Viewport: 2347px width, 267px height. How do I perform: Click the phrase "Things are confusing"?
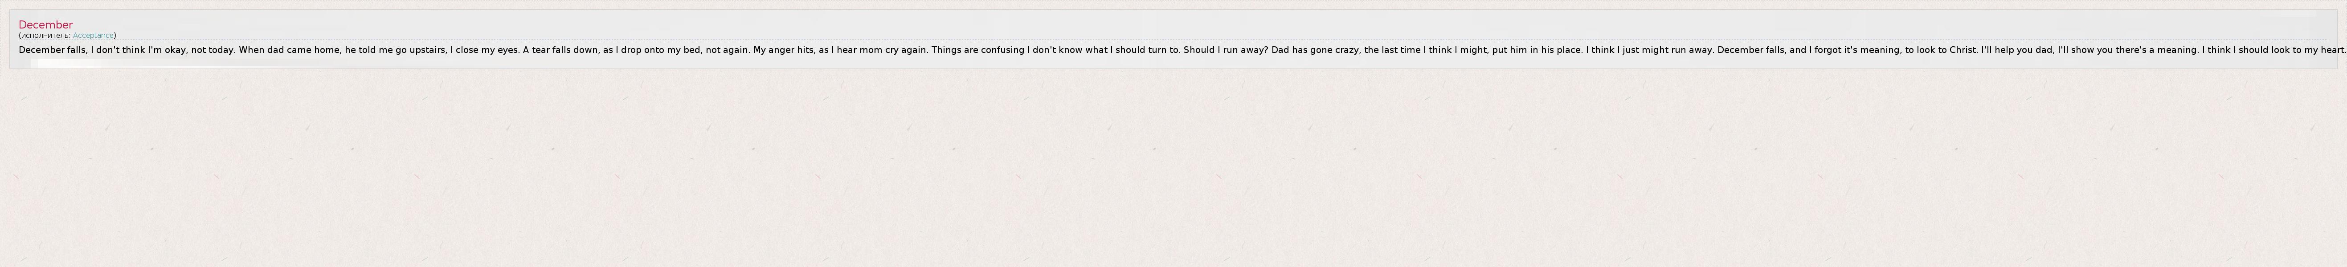pos(977,50)
